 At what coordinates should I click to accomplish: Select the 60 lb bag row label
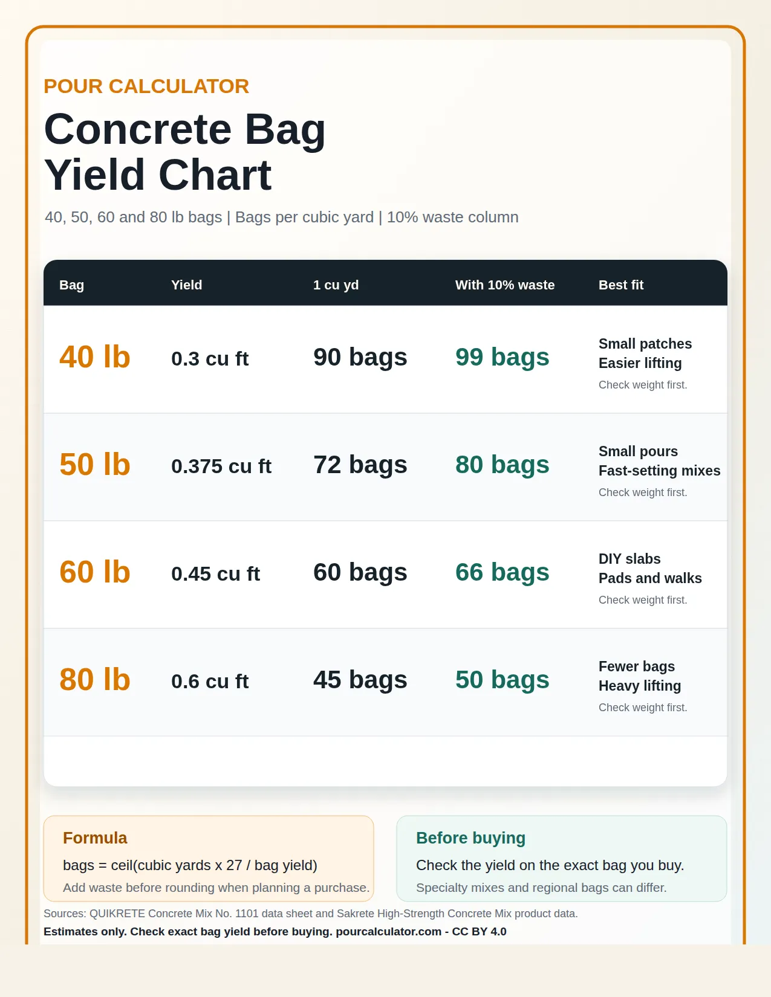tap(95, 572)
